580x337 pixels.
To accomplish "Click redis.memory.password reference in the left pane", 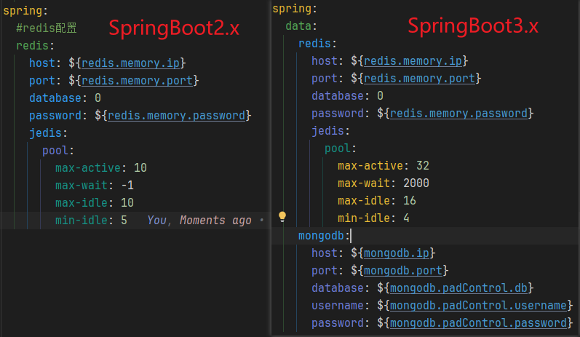I will coord(176,116).
